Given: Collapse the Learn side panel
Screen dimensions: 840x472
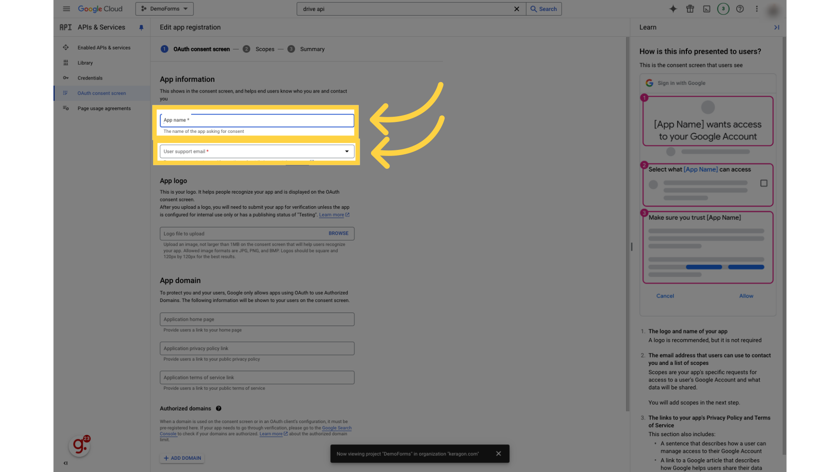Looking at the screenshot, I should click(777, 28).
